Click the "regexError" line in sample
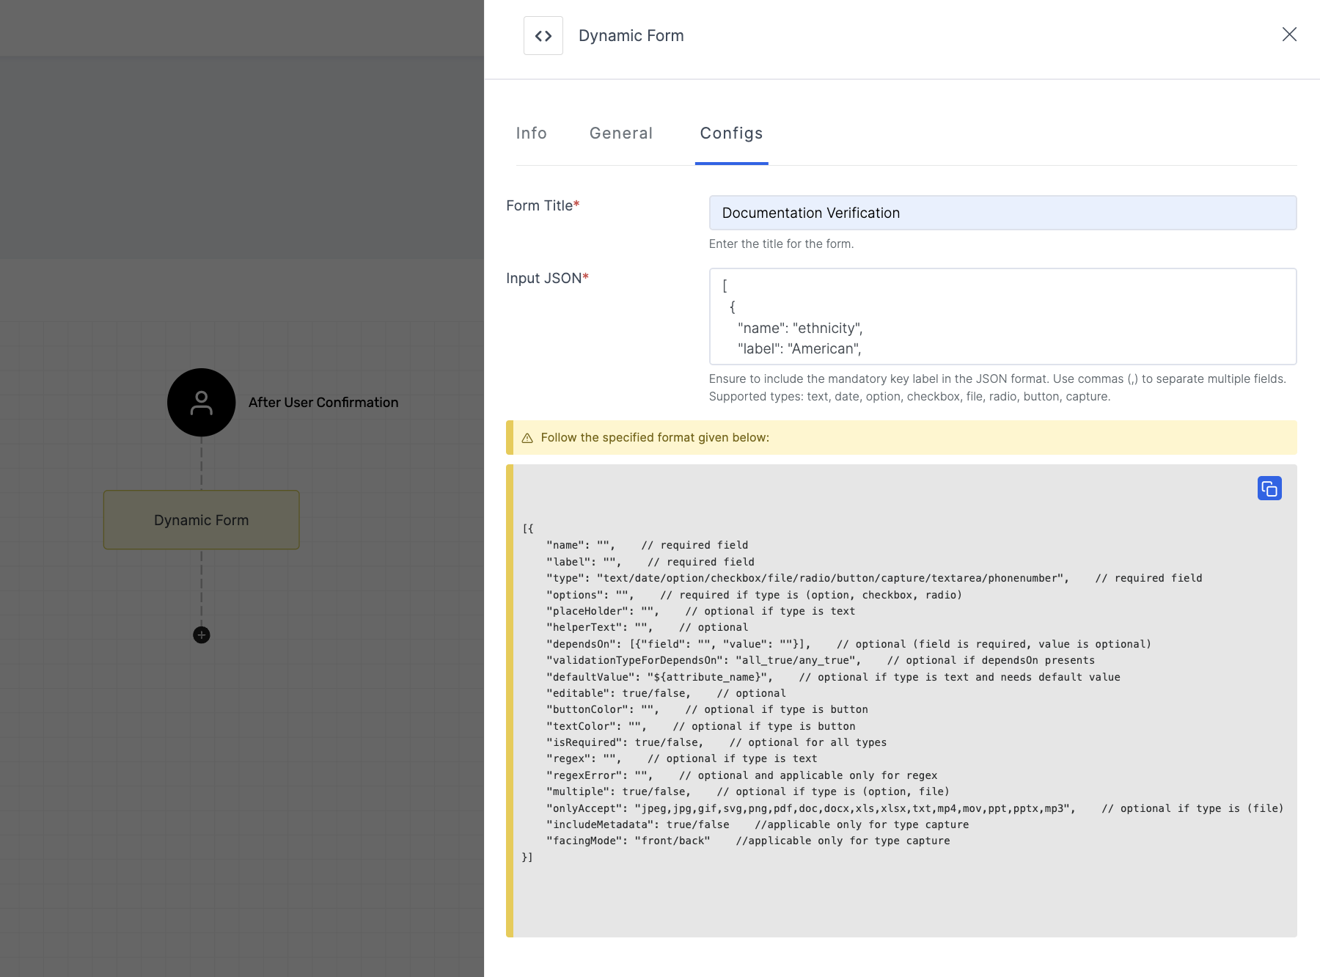This screenshot has width=1320, height=977. click(741, 775)
